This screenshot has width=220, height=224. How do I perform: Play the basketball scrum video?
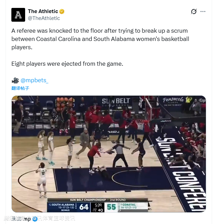coord(109,154)
